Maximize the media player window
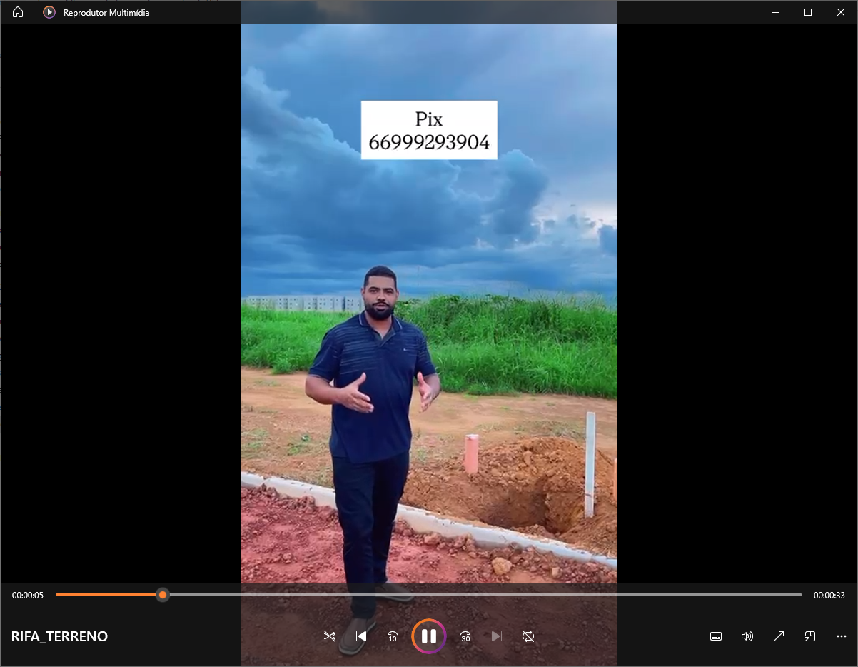Screen dimensions: 858x667 click(808, 12)
